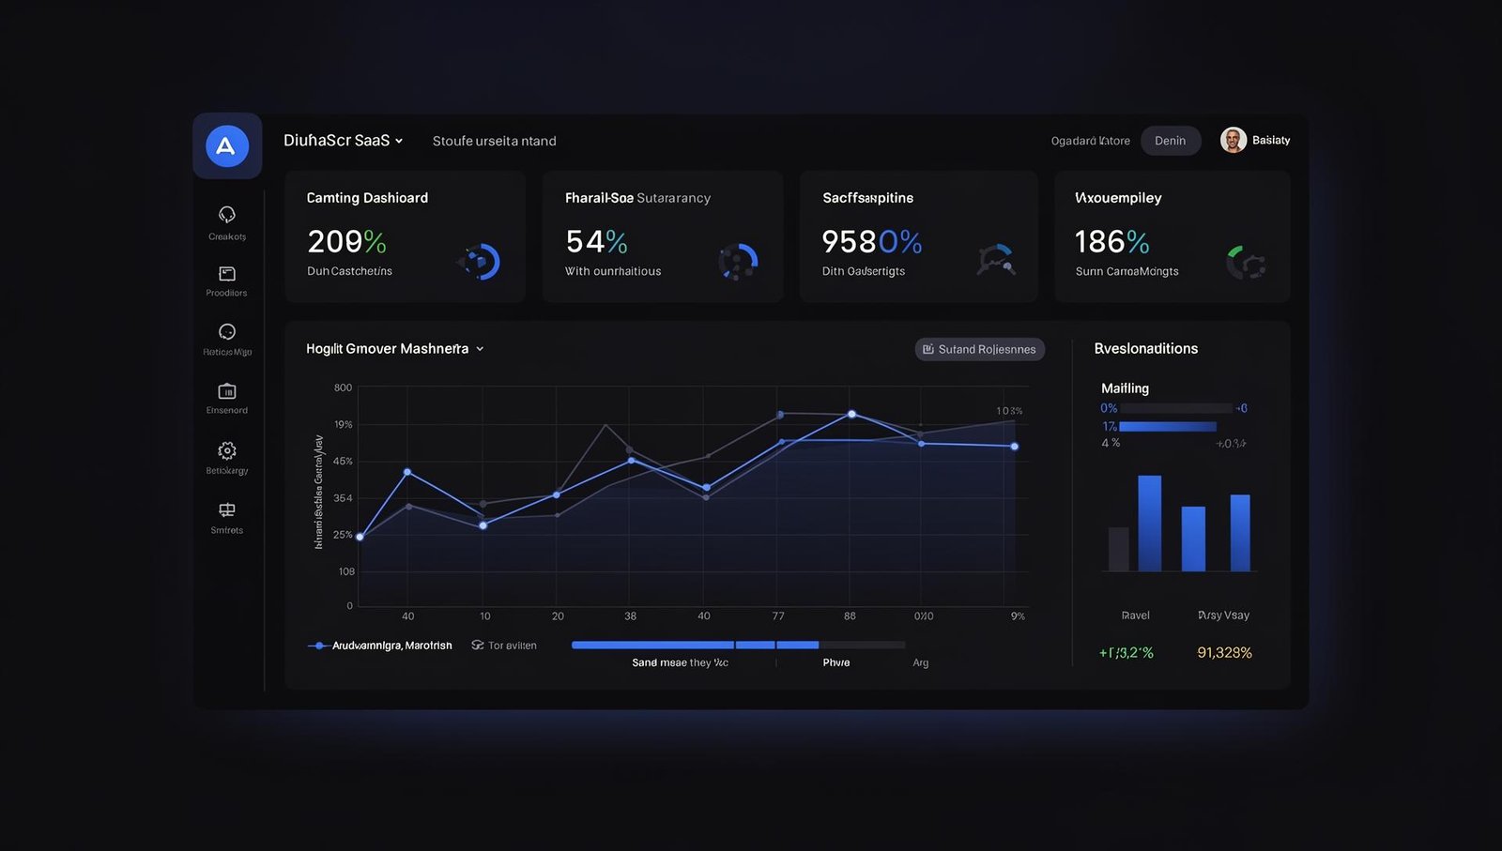Click the user avatar picture
The height and width of the screenshot is (851, 1502).
[x=1234, y=140]
